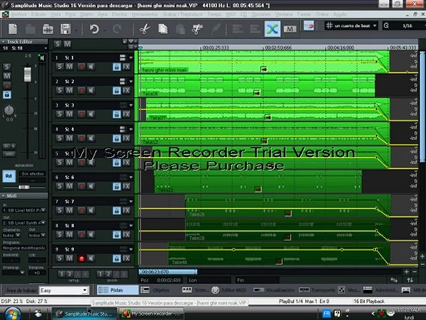The height and width of the screenshot is (320, 426).
Task: Click the split object scissors icon
Action: point(197,29)
